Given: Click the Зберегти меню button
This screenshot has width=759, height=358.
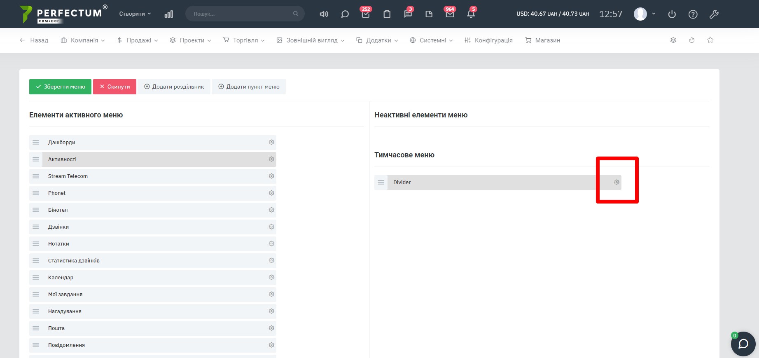Looking at the screenshot, I should coord(60,87).
